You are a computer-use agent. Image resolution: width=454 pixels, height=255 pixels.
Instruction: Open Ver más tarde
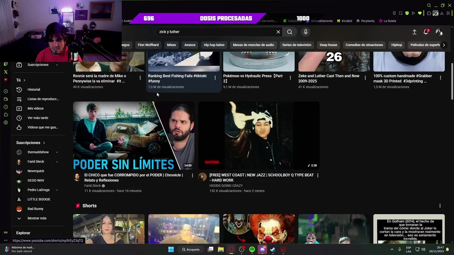click(38, 118)
